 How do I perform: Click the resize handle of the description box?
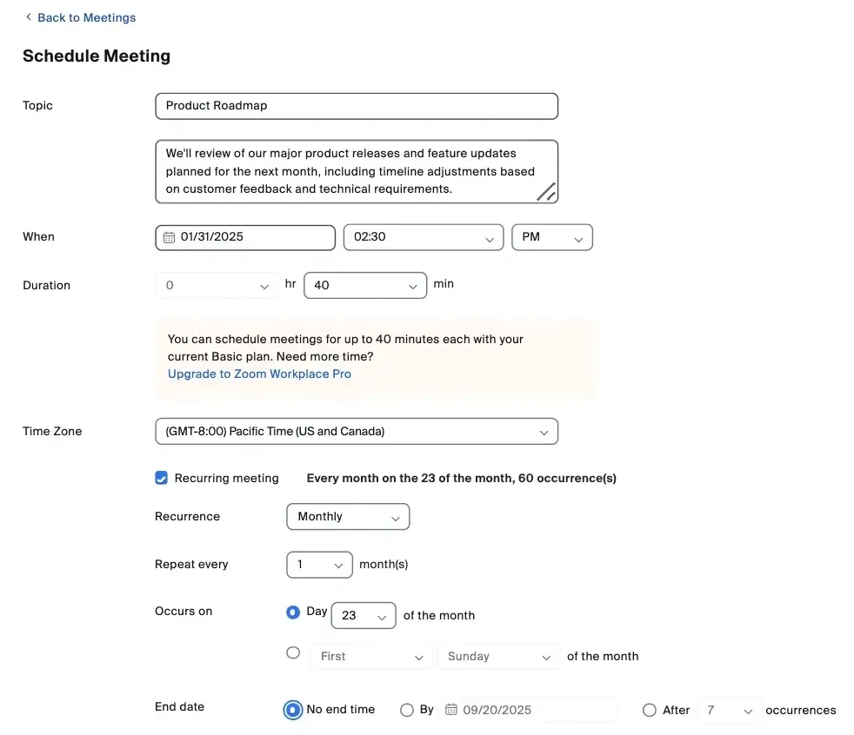[546, 192]
